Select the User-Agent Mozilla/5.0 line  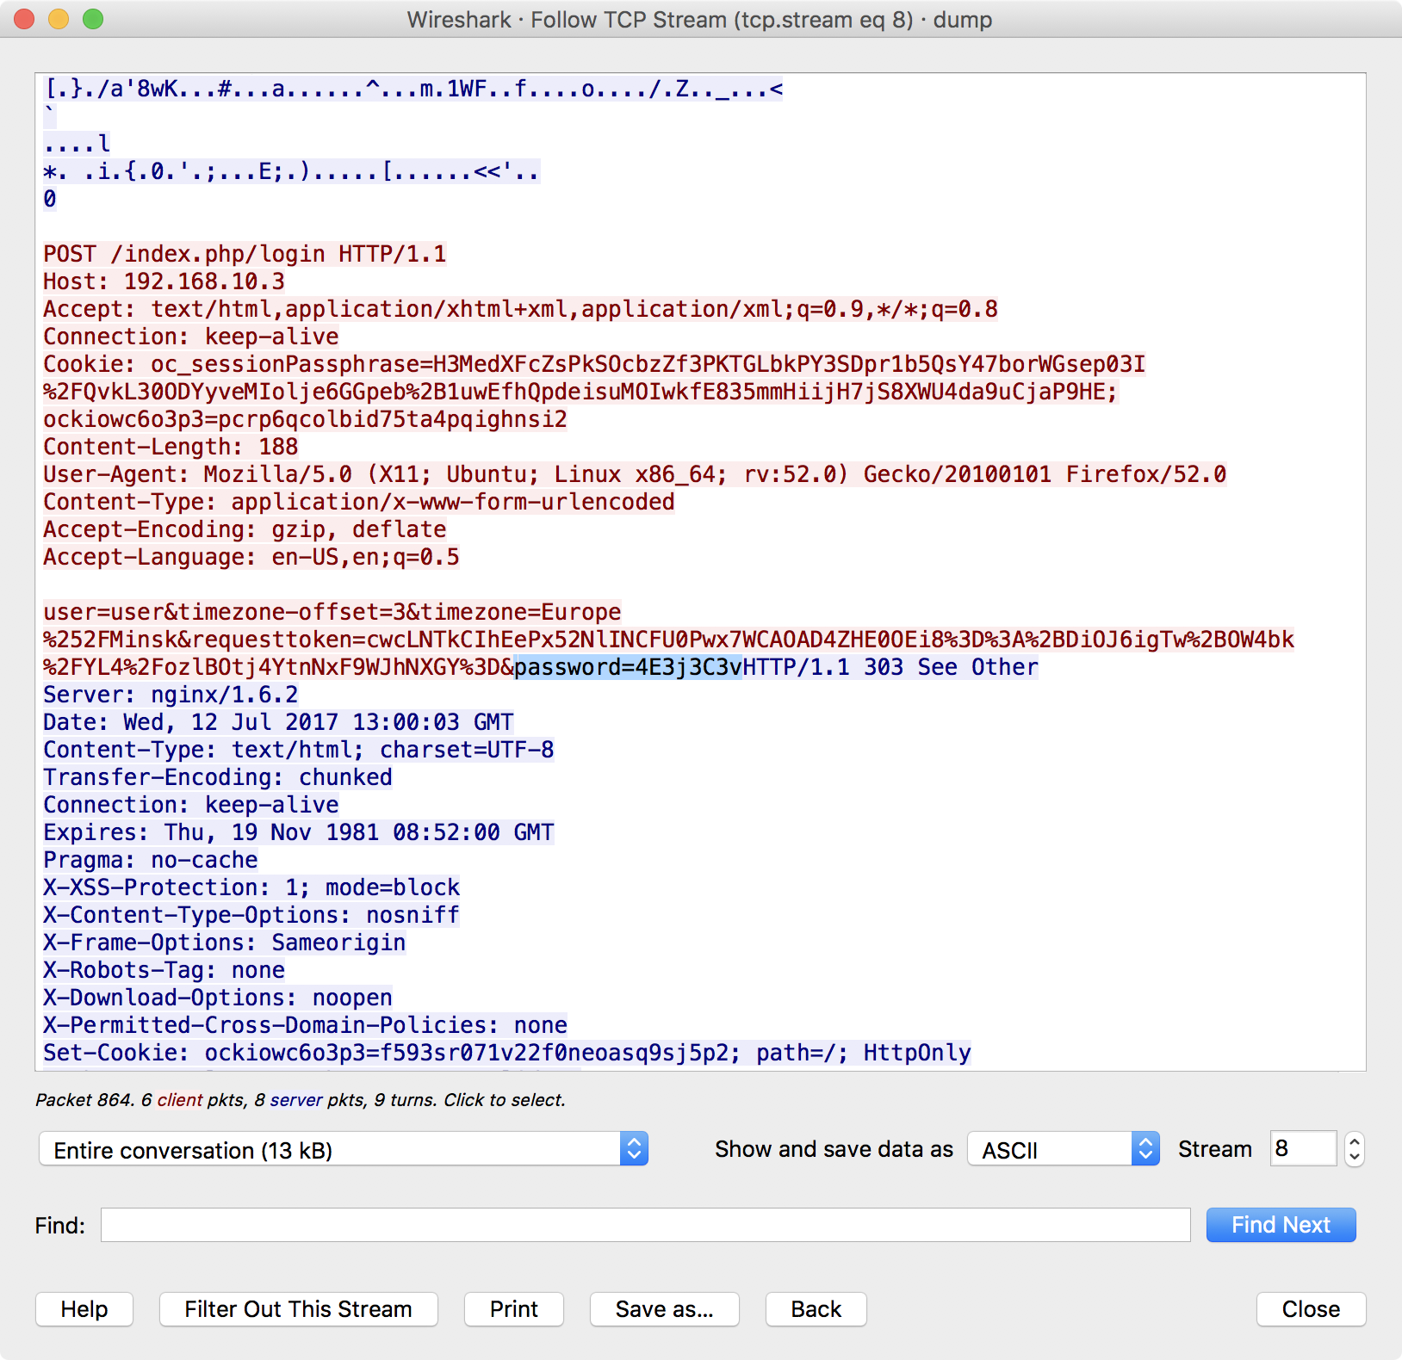(x=635, y=474)
